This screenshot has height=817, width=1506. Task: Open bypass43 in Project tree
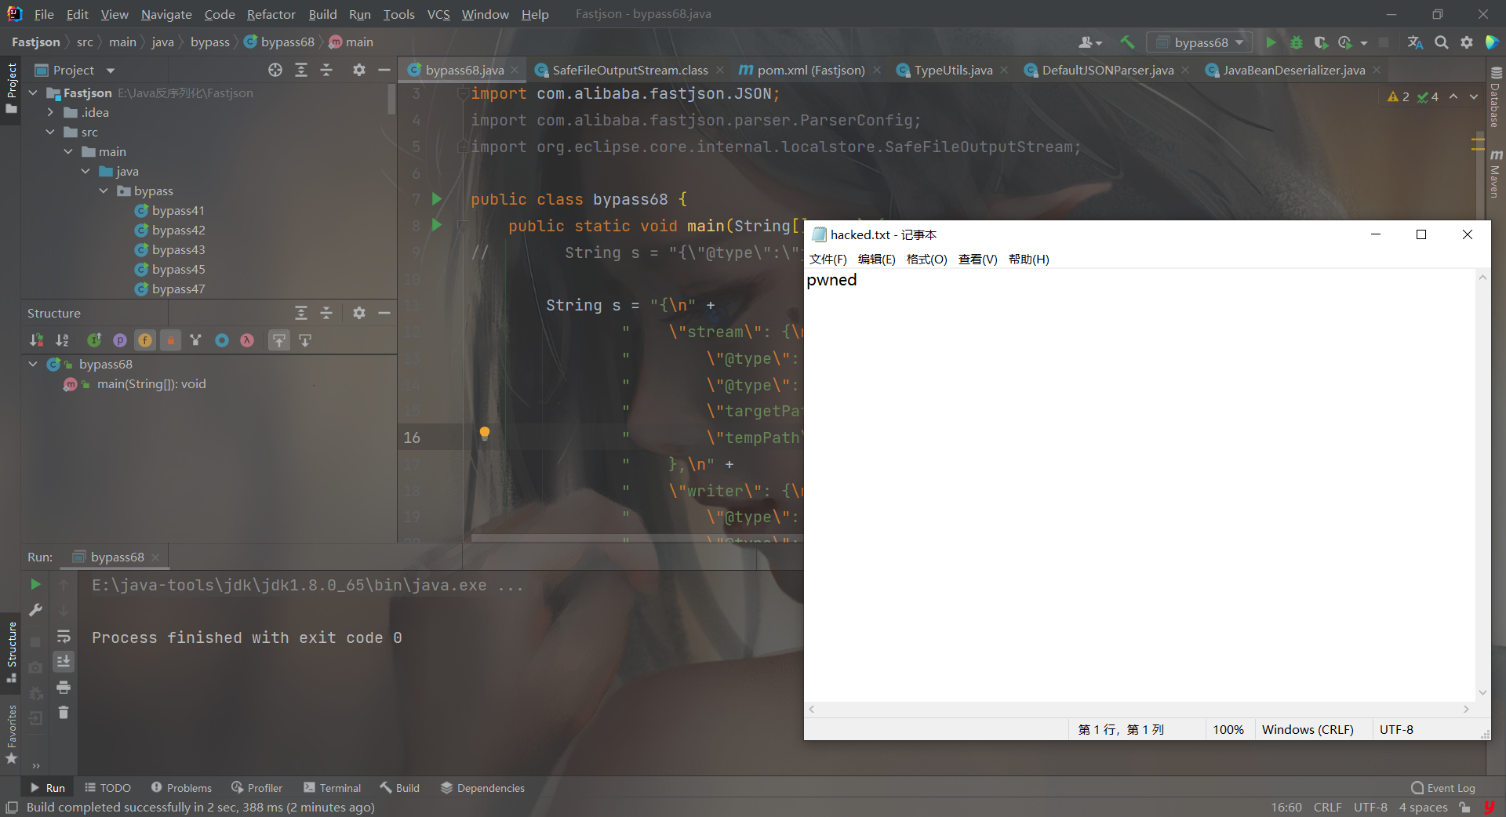click(x=178, y=249)
